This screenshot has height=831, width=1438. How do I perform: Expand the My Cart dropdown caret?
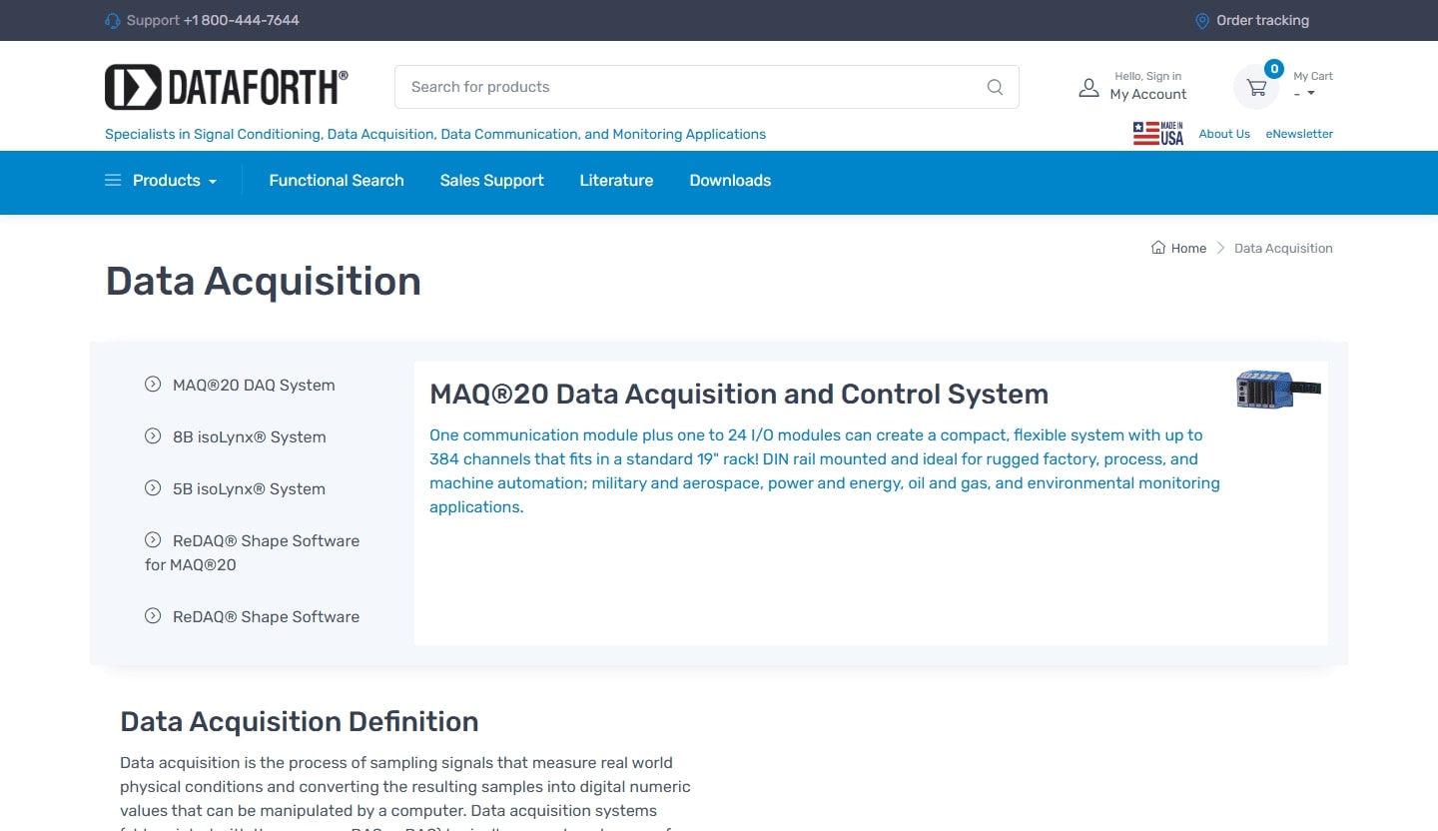(1311, 94)
